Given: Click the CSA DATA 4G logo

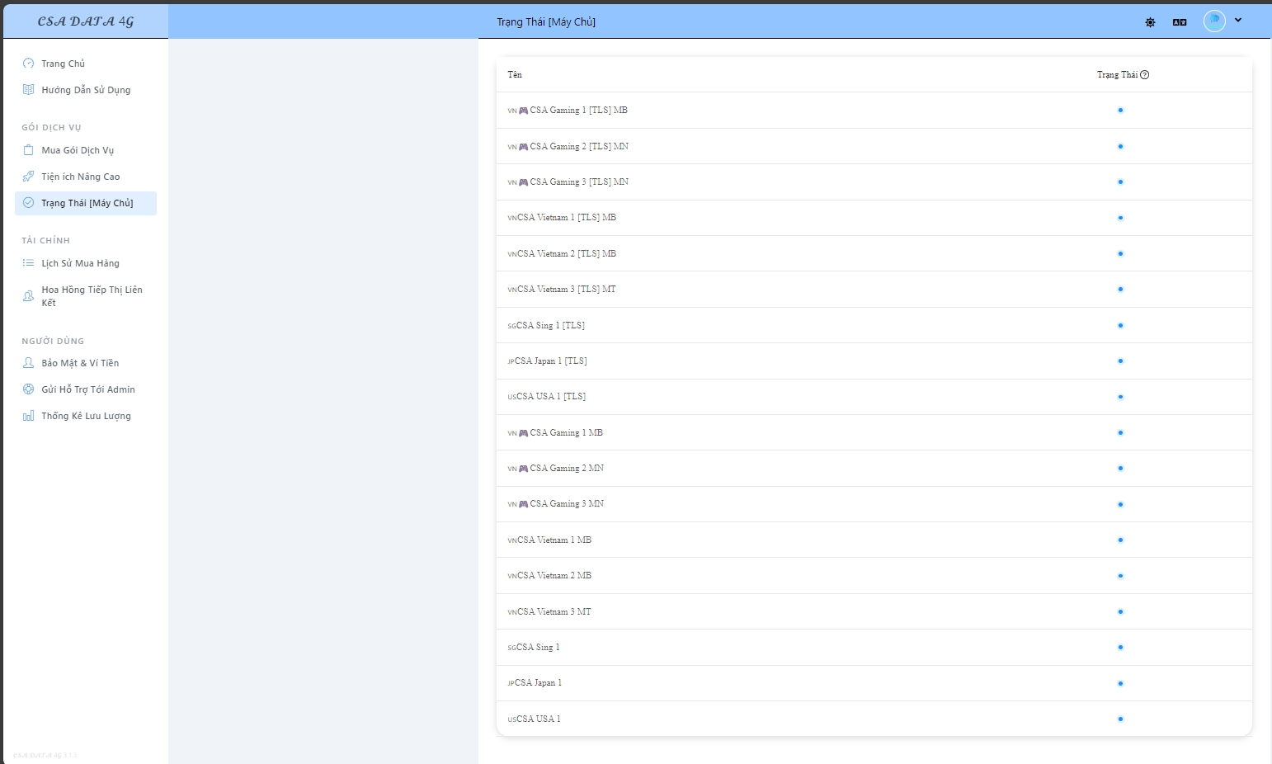Looking at the screenshot, I should (86, 21).
